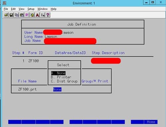This screenshot has height=127, width=166.
Task: Click the Home function key button
Action: click(x=151, y=122)
